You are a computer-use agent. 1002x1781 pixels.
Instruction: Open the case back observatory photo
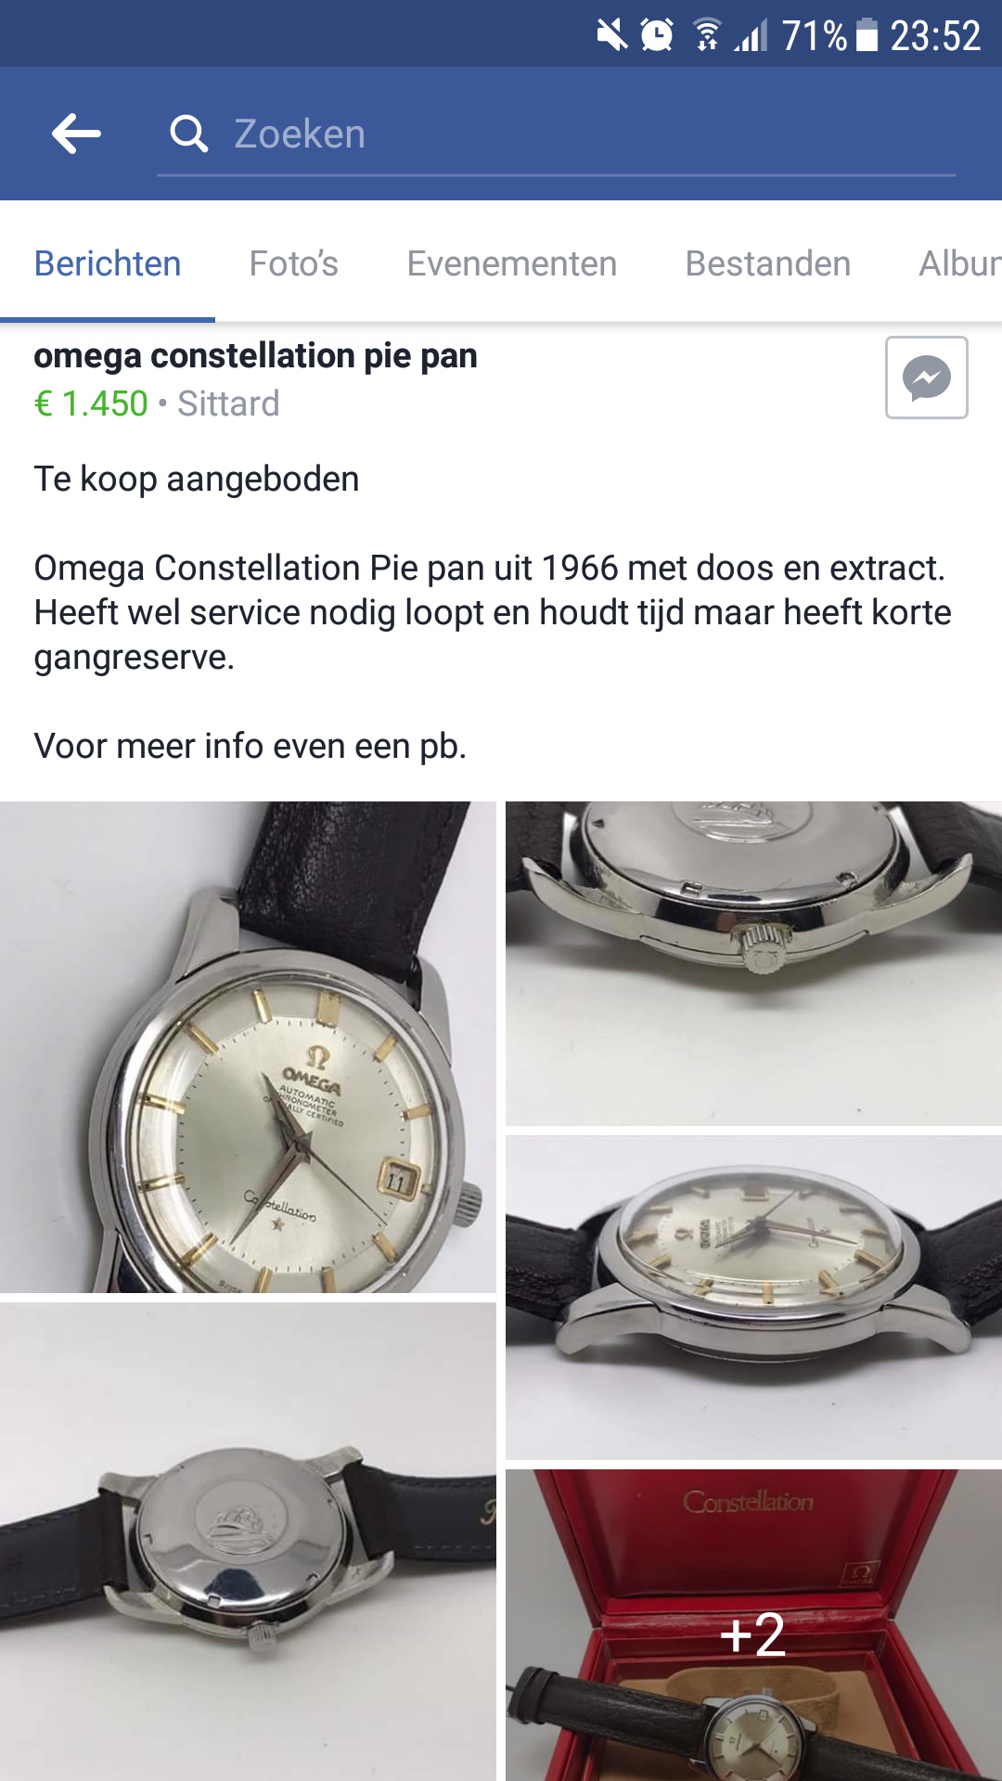click(x=248, y=1542)
